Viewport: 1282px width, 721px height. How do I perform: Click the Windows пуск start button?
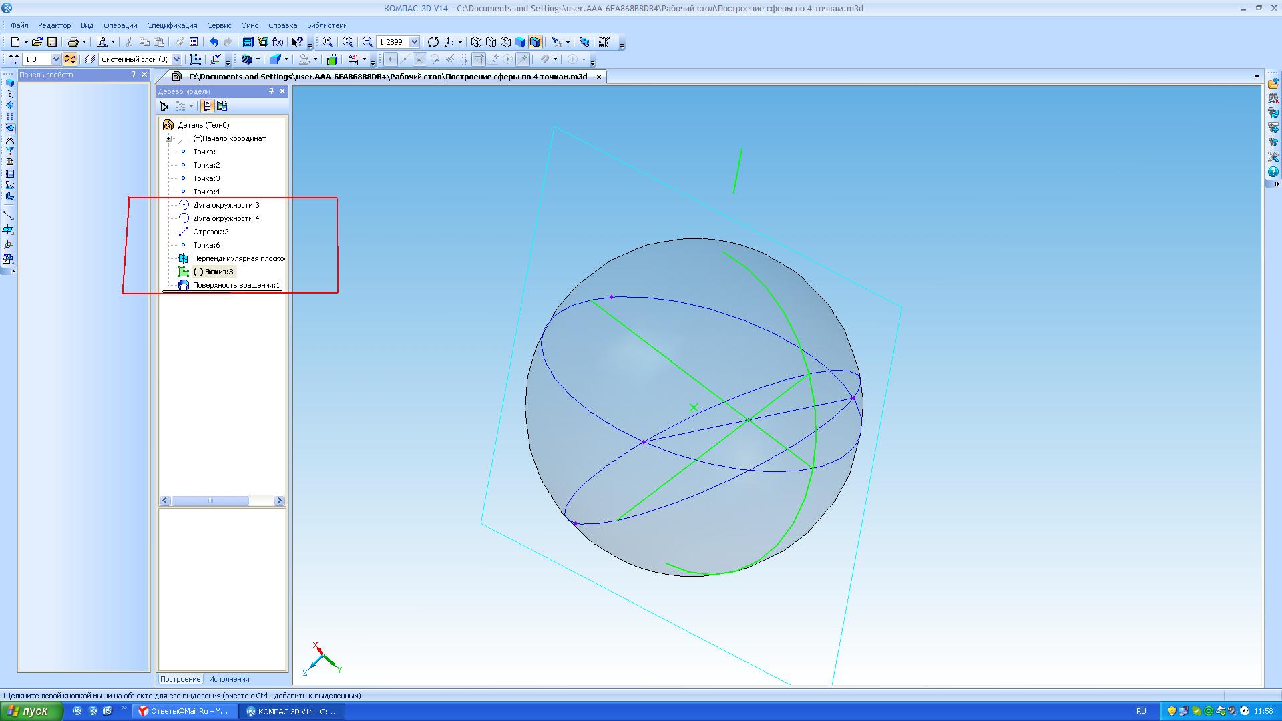32,711
